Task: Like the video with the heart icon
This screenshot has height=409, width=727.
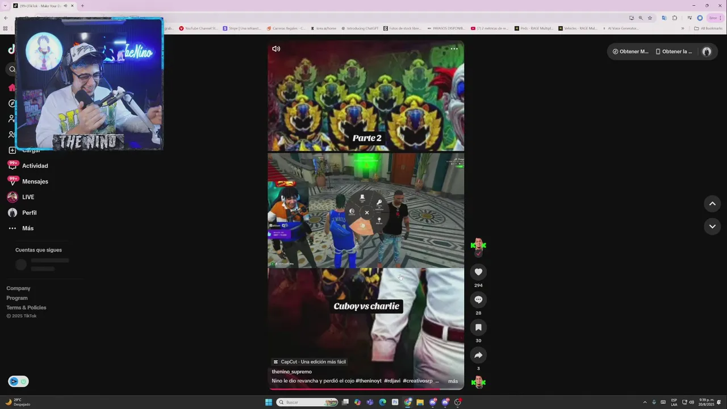Action: (478, 272)
